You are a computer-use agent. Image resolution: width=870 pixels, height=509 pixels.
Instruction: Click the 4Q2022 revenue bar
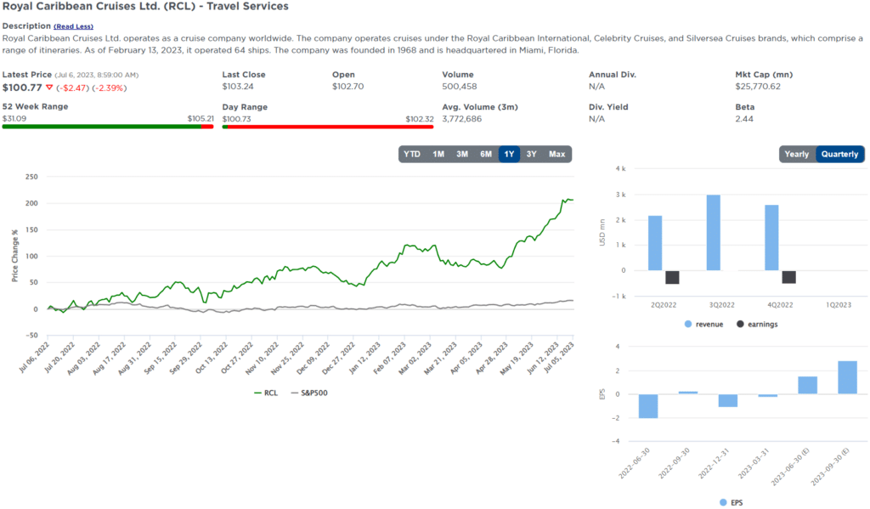click(x=771, y=238)
